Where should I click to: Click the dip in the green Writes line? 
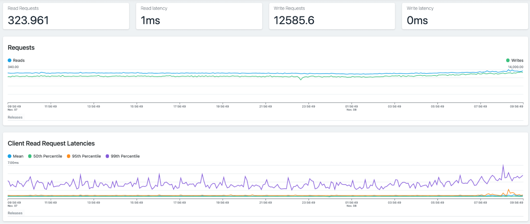coord(301,79)
